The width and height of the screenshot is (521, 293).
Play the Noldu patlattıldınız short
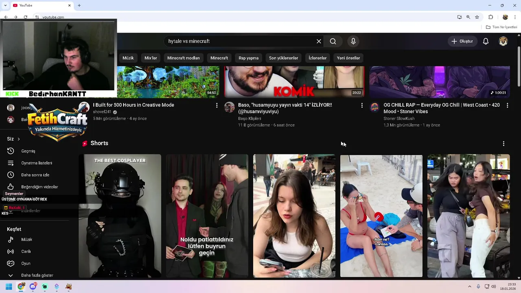pos(207,216)
